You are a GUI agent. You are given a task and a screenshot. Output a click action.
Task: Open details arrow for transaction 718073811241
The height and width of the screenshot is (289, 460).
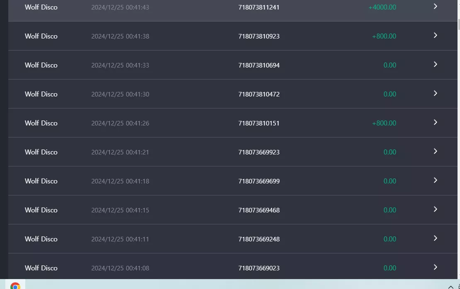436,7
